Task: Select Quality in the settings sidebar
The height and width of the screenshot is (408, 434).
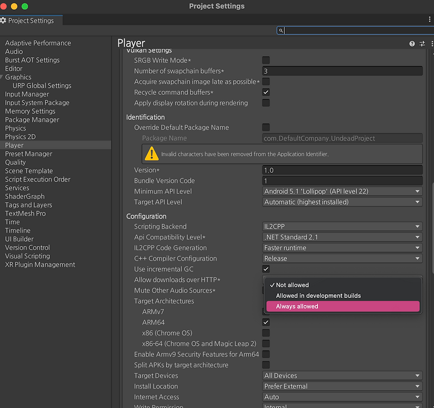Action: pyautogui.click(x=16, y=162)
